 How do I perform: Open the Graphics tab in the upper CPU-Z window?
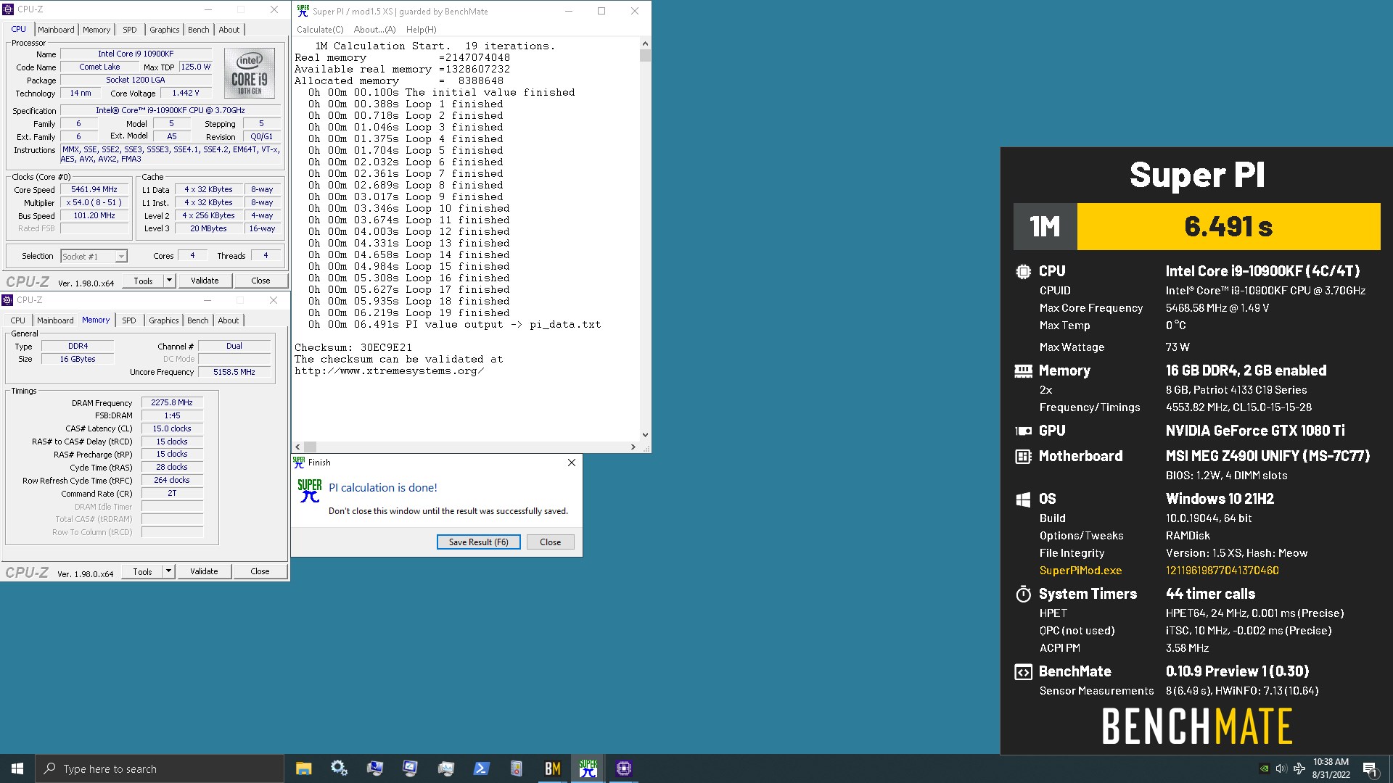point(165,30)
